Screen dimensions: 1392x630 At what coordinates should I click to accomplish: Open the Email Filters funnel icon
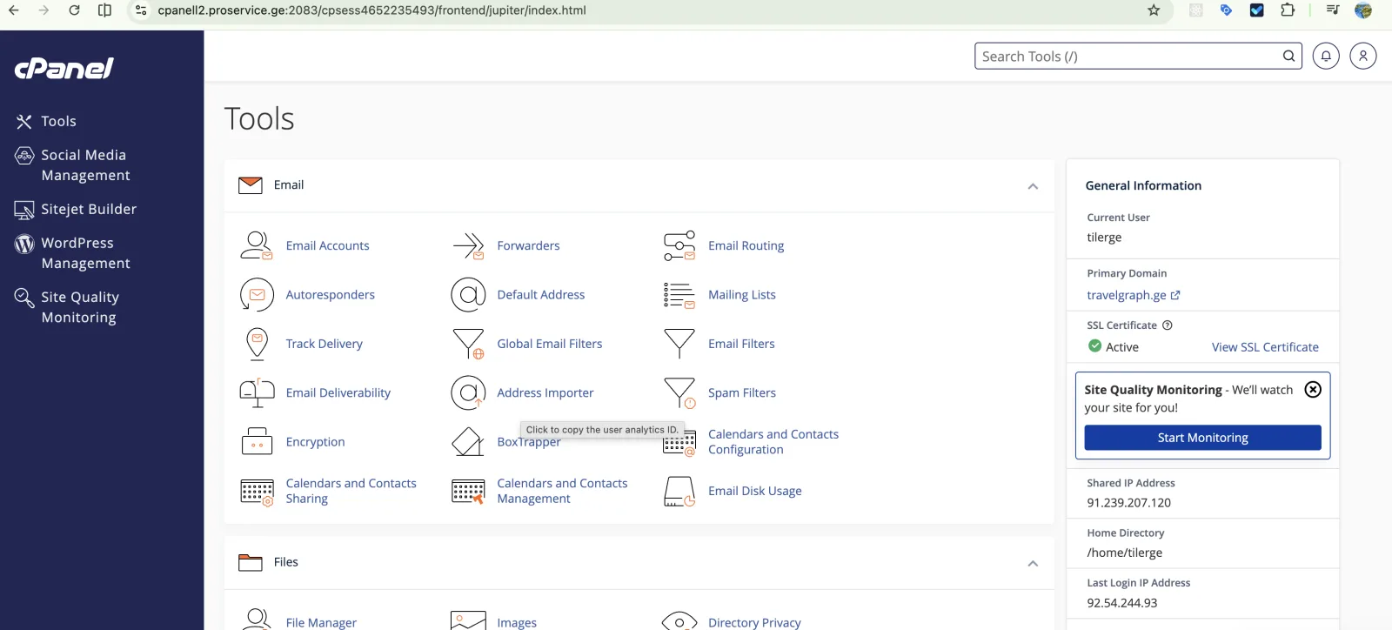[679, 344]
